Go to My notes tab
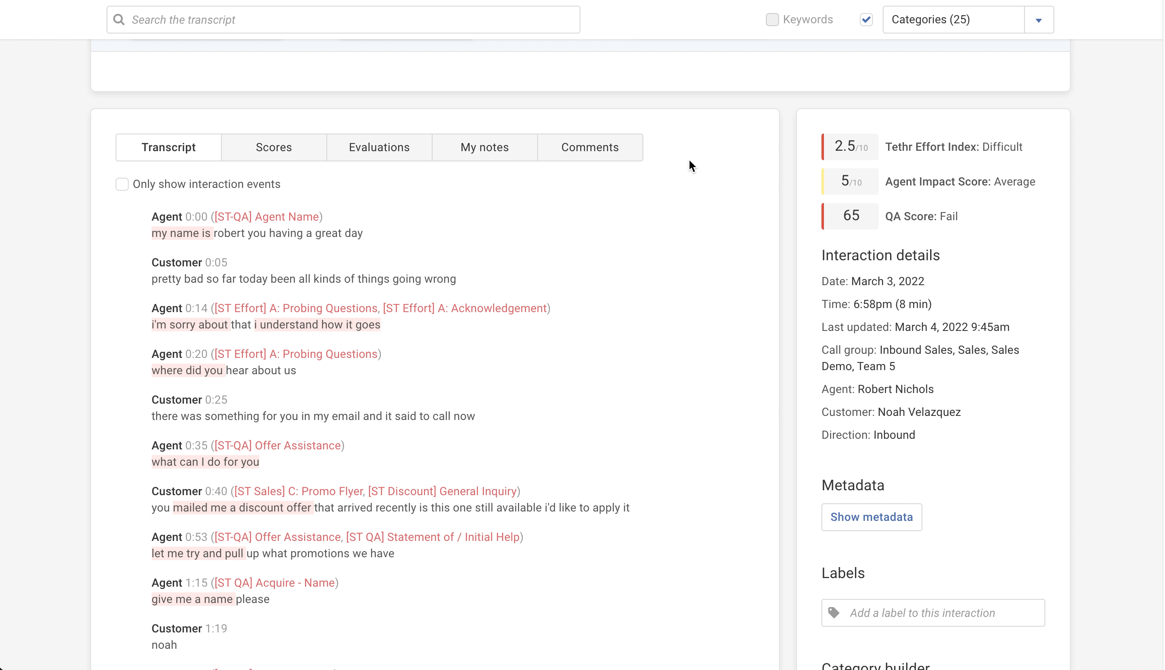 pyautogui.click(x=484, y=147)
